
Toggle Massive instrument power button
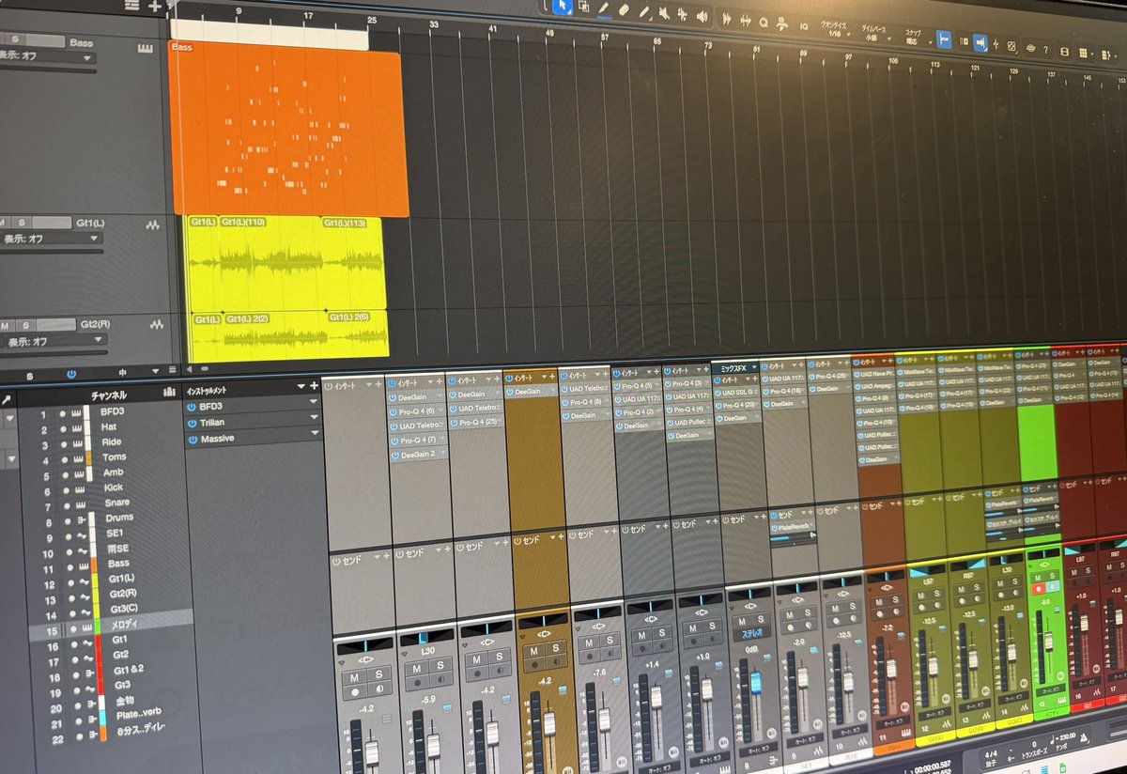(192, 438)
